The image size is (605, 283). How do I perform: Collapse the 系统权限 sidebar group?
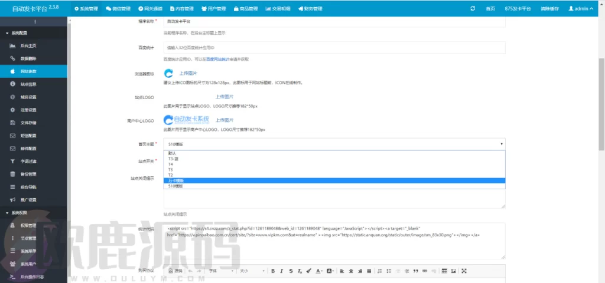tap(34, 212)
